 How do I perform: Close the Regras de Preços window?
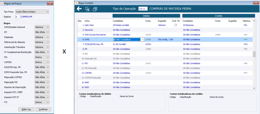click(50, 3)
